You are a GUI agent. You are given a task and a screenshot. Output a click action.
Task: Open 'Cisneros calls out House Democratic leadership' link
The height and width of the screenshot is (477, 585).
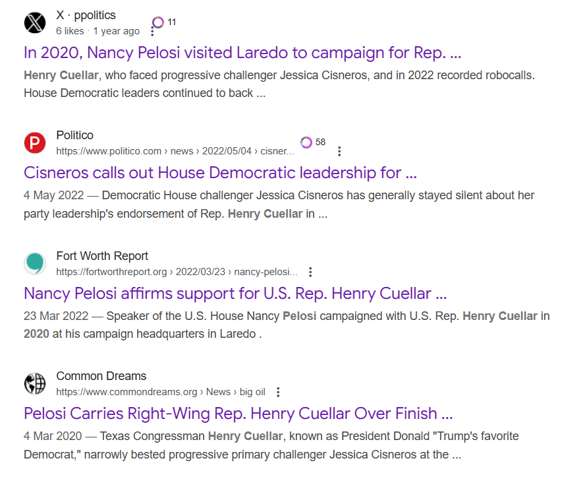coord(220,173)
